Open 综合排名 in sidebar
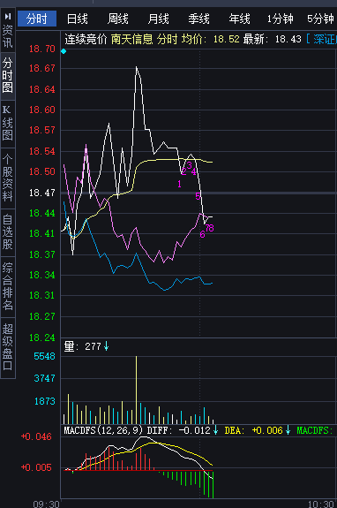 (x=8, y=286)
